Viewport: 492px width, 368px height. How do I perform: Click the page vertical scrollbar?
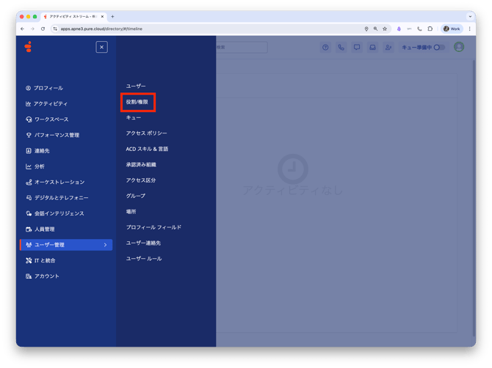[474, 198]
